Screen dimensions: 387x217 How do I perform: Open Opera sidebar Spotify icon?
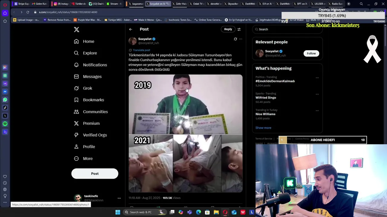pos(5,124)
